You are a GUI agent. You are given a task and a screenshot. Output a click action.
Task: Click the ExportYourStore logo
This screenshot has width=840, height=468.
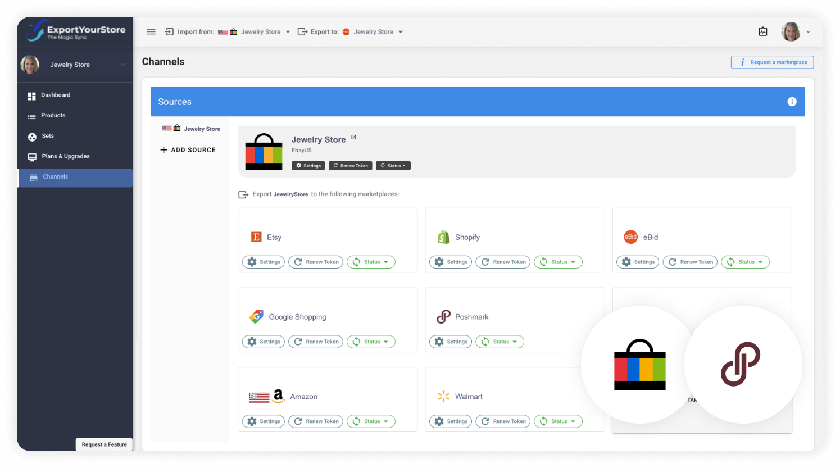point(76,31)
